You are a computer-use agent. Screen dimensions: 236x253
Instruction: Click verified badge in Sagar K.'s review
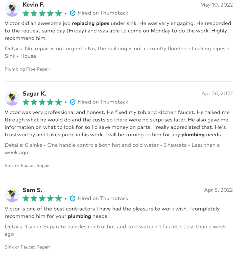pos(73,102)
